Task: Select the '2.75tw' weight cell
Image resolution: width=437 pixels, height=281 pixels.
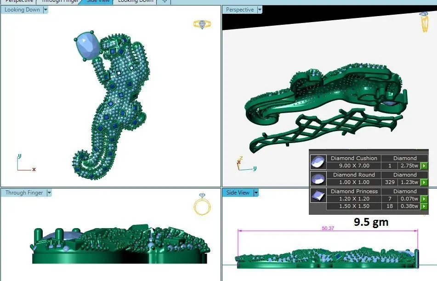Action: [409, 166]
